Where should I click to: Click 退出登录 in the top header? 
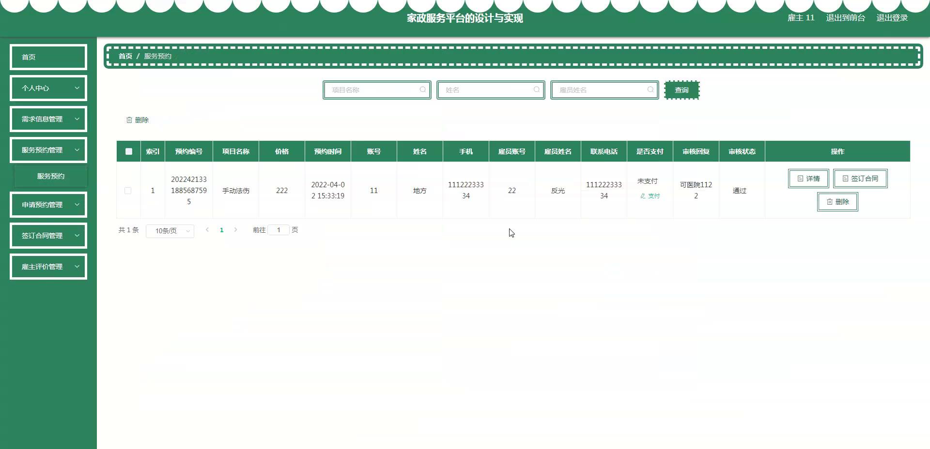pyautogui.click(x=892, y=18)
